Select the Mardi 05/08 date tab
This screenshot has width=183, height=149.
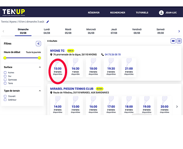(x=68, y=31)
